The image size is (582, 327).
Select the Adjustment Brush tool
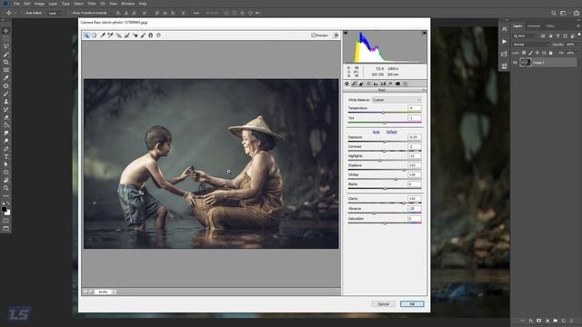[x=143, y=35]
